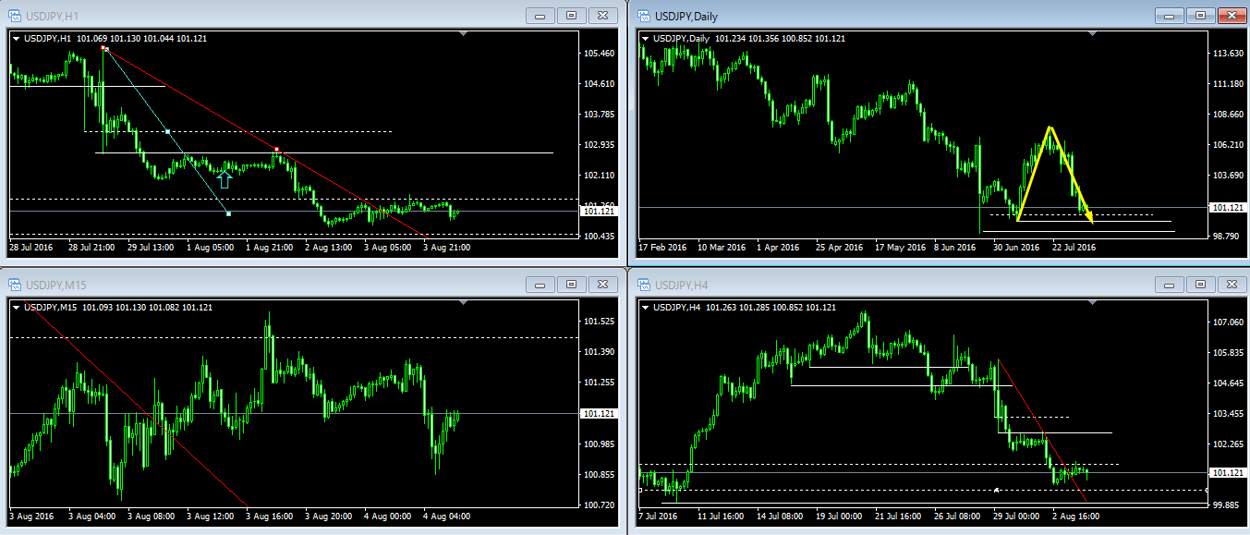Open the triangle menu beside the USDJPY,H4 label
Viewport: 1250px width, 535px height.
pyautogui.click(x=645, y=307)
